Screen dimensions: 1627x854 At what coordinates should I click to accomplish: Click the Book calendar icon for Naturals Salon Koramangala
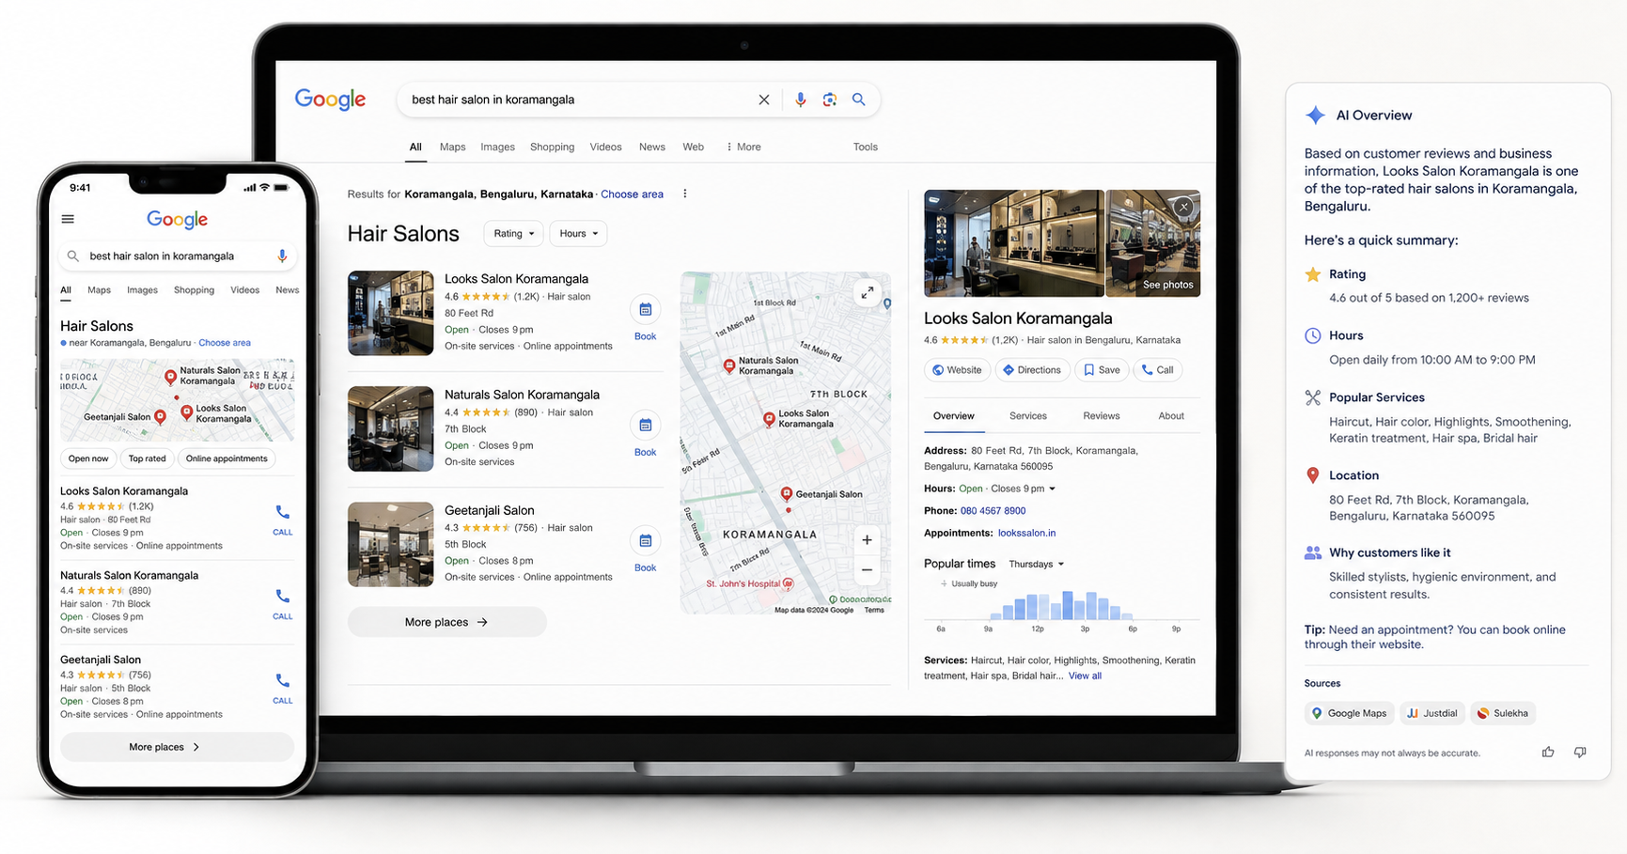coord(646,426)
